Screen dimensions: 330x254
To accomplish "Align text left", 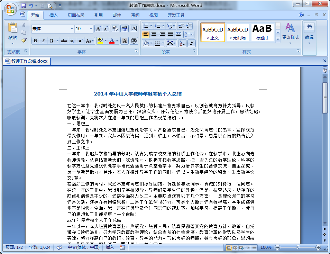I will pos(146,35).
